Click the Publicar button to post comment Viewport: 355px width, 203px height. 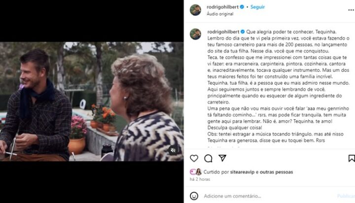(x=346, y=196)
